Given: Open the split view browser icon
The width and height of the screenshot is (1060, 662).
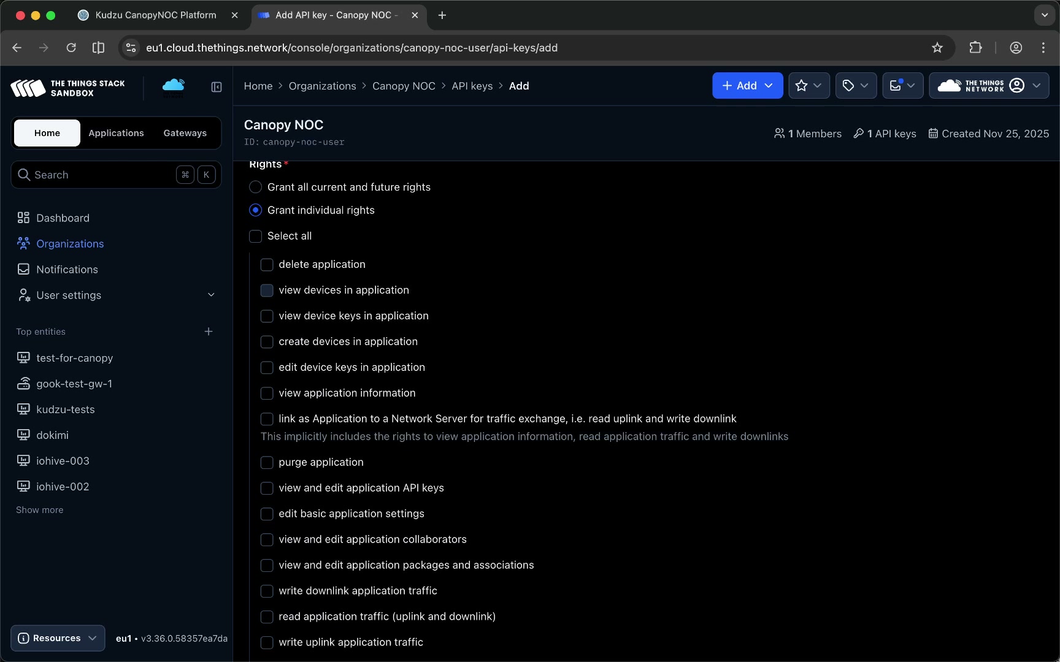Looking at the screenshot, I should [98, 48].
